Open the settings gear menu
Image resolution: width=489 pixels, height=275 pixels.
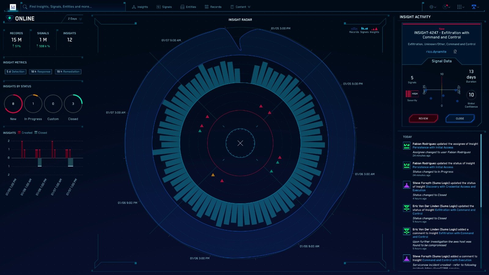(433, 7)
